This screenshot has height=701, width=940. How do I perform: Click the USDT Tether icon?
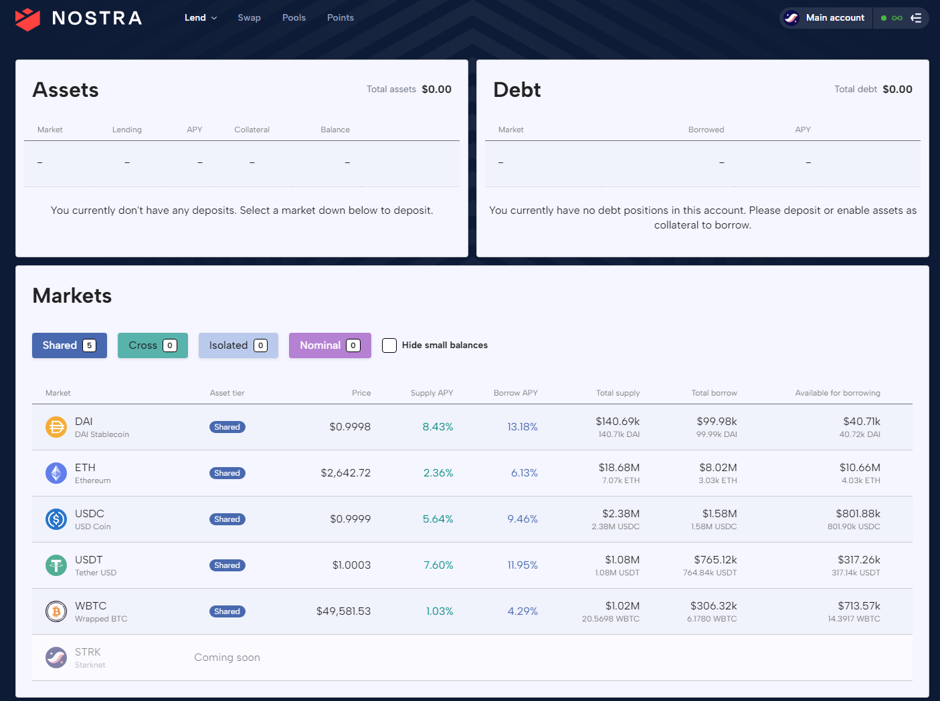[56, 565]
